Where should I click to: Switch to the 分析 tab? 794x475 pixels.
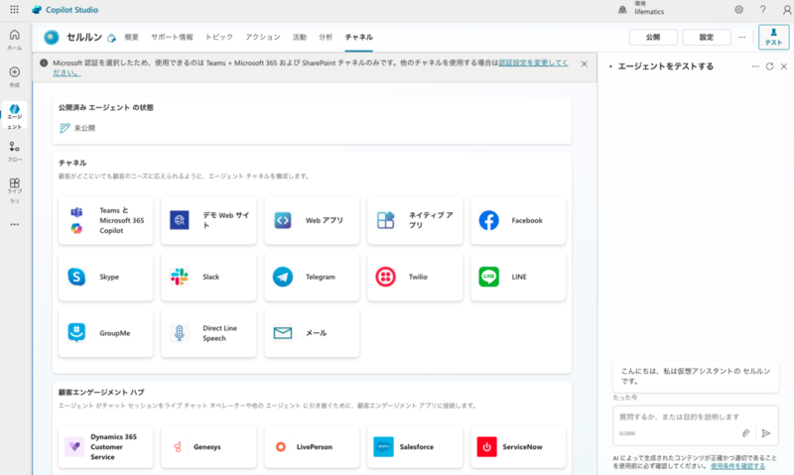(x=326, y=37)
